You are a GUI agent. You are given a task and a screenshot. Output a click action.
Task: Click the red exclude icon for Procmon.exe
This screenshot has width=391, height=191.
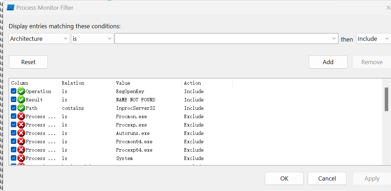(21, 116)
